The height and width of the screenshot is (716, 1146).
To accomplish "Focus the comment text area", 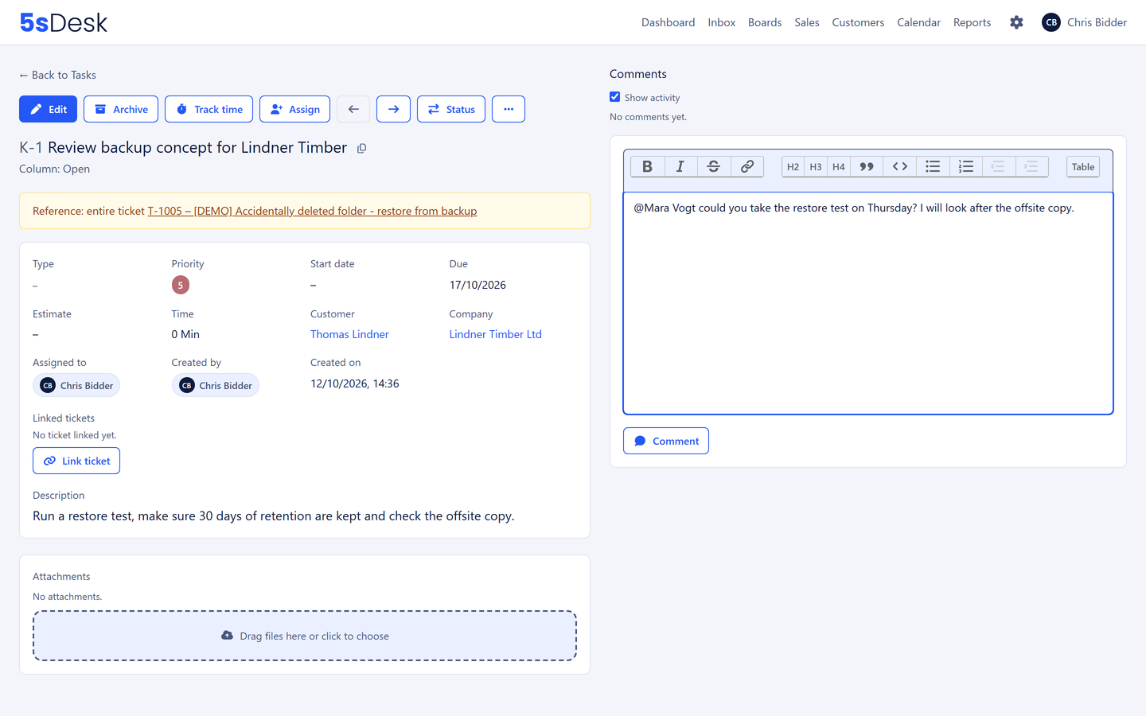I will 868,303.
